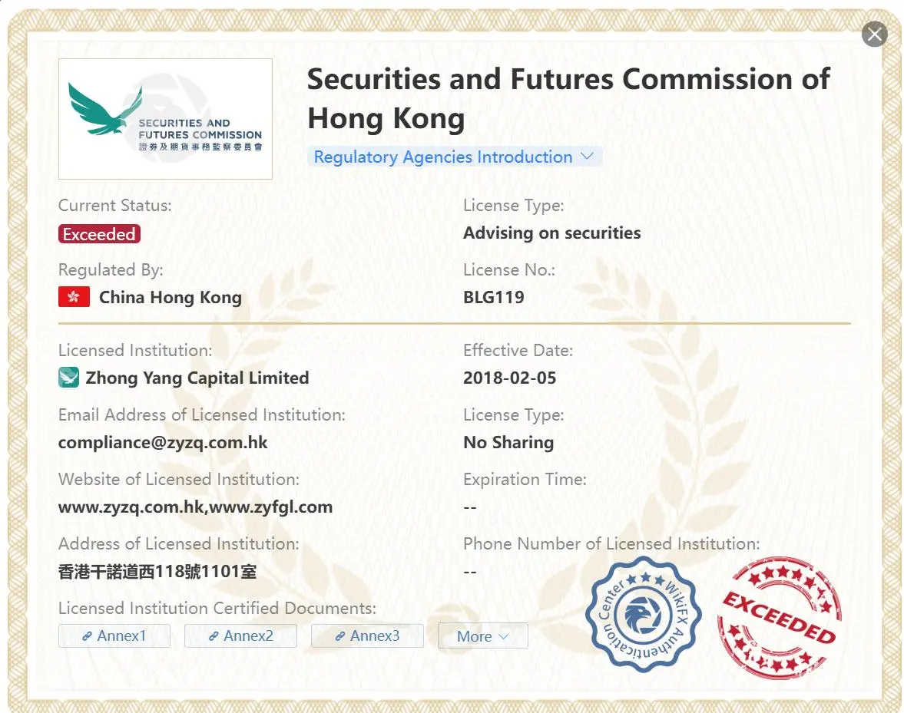This screenshot has height=713, width=904.
Task: Open the Annex2 certified document
Action: [x=240, y=635]
